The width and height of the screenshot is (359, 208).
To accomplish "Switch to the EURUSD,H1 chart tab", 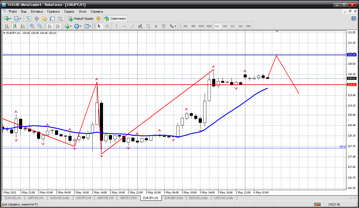I will [13, 198].
